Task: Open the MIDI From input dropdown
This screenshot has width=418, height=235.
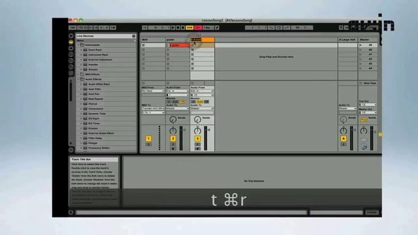Action: (x=153, y=91)
